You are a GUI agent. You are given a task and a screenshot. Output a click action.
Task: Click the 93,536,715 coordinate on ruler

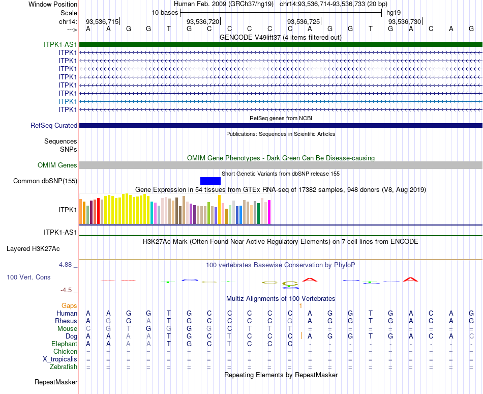click(x=102, y=21)
